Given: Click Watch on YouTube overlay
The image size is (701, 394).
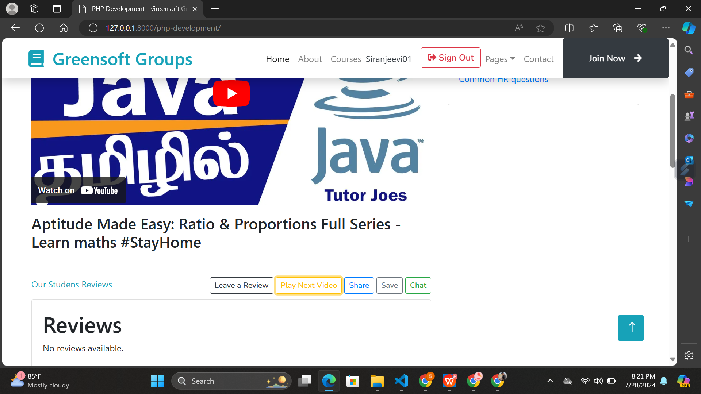Looking at the screenshot, I should [x=78, y=190].
